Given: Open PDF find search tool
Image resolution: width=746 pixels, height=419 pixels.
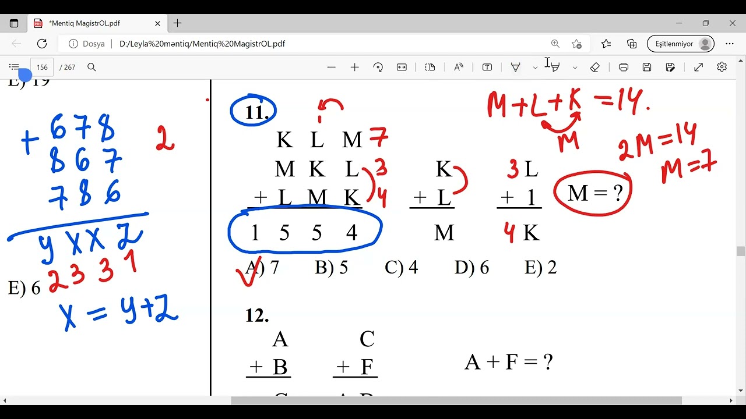Looking at the screenshot, I should click(92, 68).
